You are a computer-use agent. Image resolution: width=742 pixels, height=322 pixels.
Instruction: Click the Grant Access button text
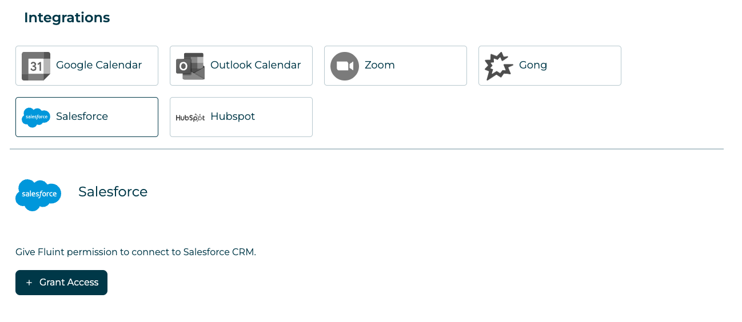(69, 282)
